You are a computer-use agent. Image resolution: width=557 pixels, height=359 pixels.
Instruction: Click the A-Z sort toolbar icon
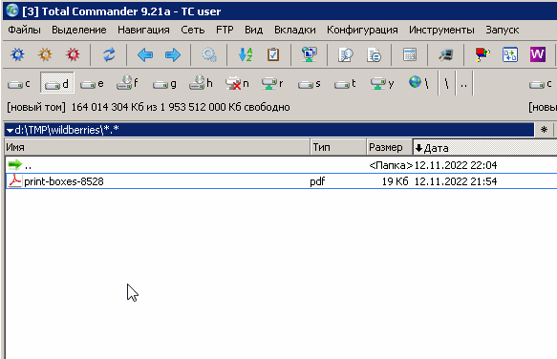click(246, 54)
